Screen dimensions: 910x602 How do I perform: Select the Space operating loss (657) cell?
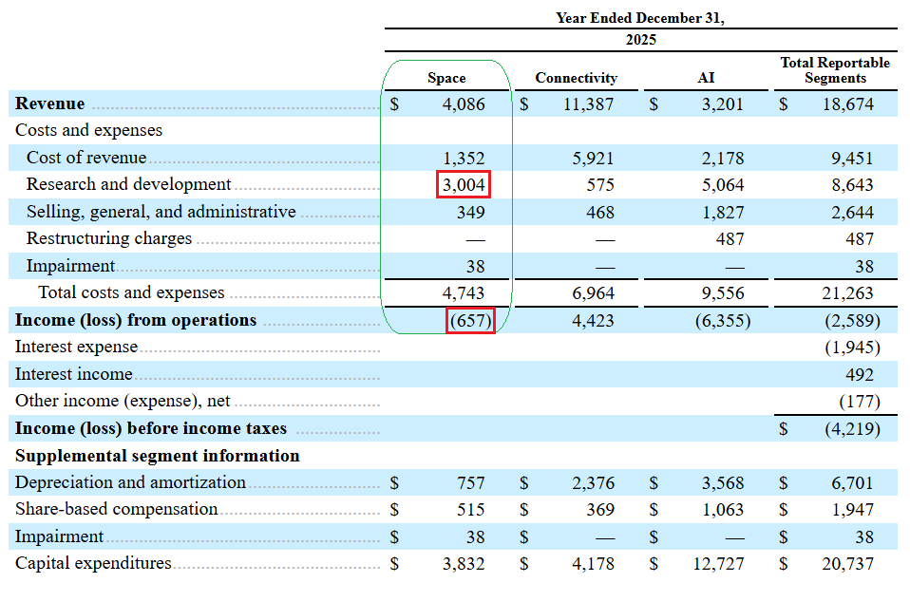click(x=470, y=320)
